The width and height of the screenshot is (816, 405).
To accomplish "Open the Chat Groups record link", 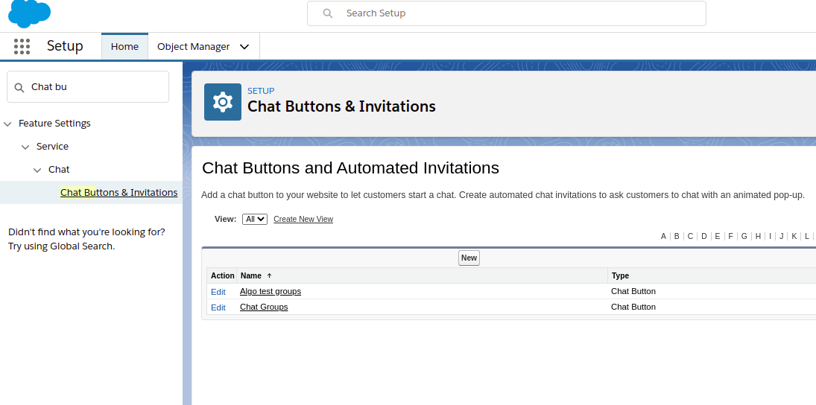I will tap(263, 307).
